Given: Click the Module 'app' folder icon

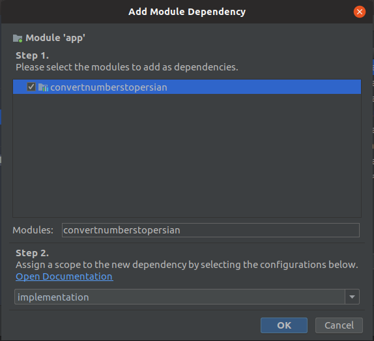Looking at the screenshot, I should [x=18, y=38].
